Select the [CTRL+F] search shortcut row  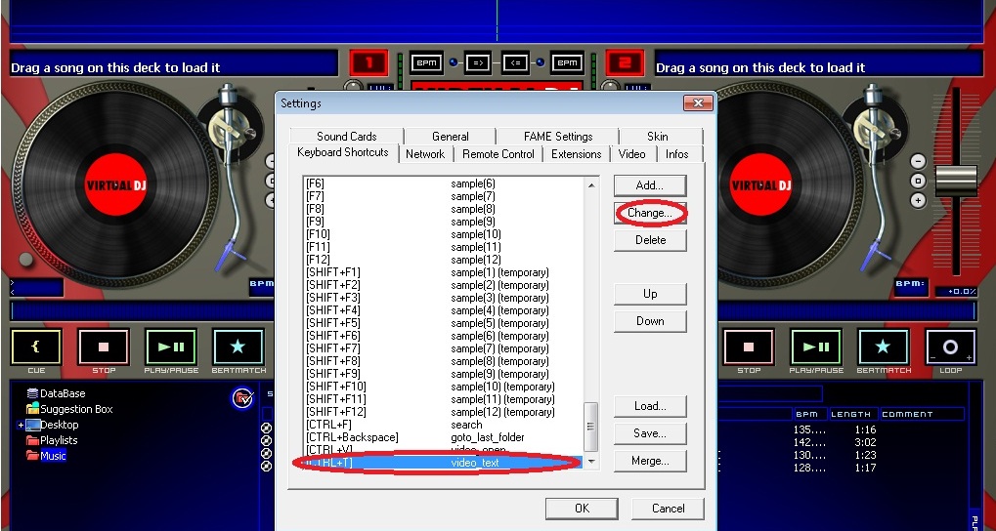coord(443,425)
